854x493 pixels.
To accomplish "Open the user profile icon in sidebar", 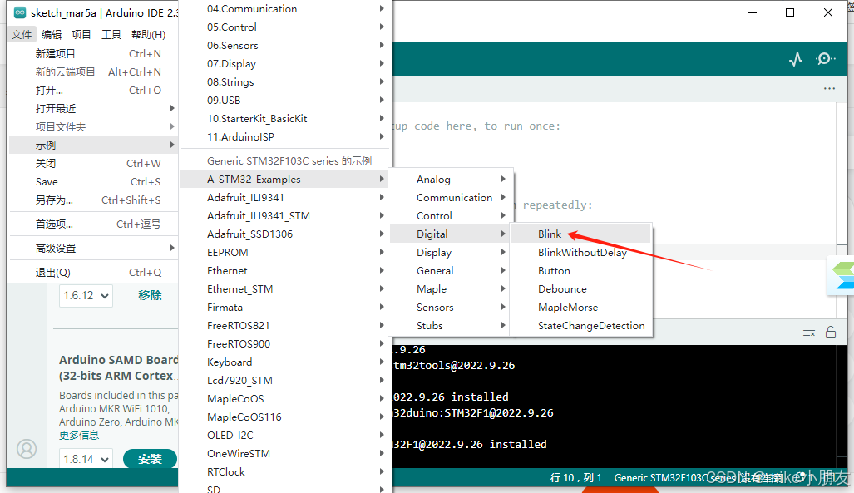I will (x=27, y=449).
